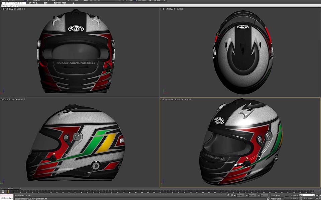
Task: Click the MAXScript mini listener input field
Action: (x=7, y=198)
